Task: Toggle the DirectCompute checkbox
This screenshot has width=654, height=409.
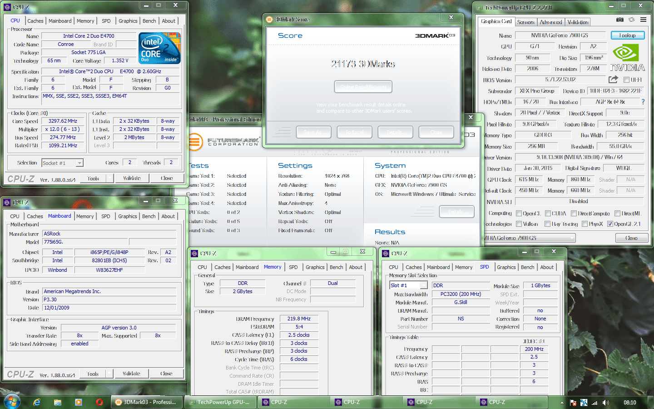Action: [574, 213]
